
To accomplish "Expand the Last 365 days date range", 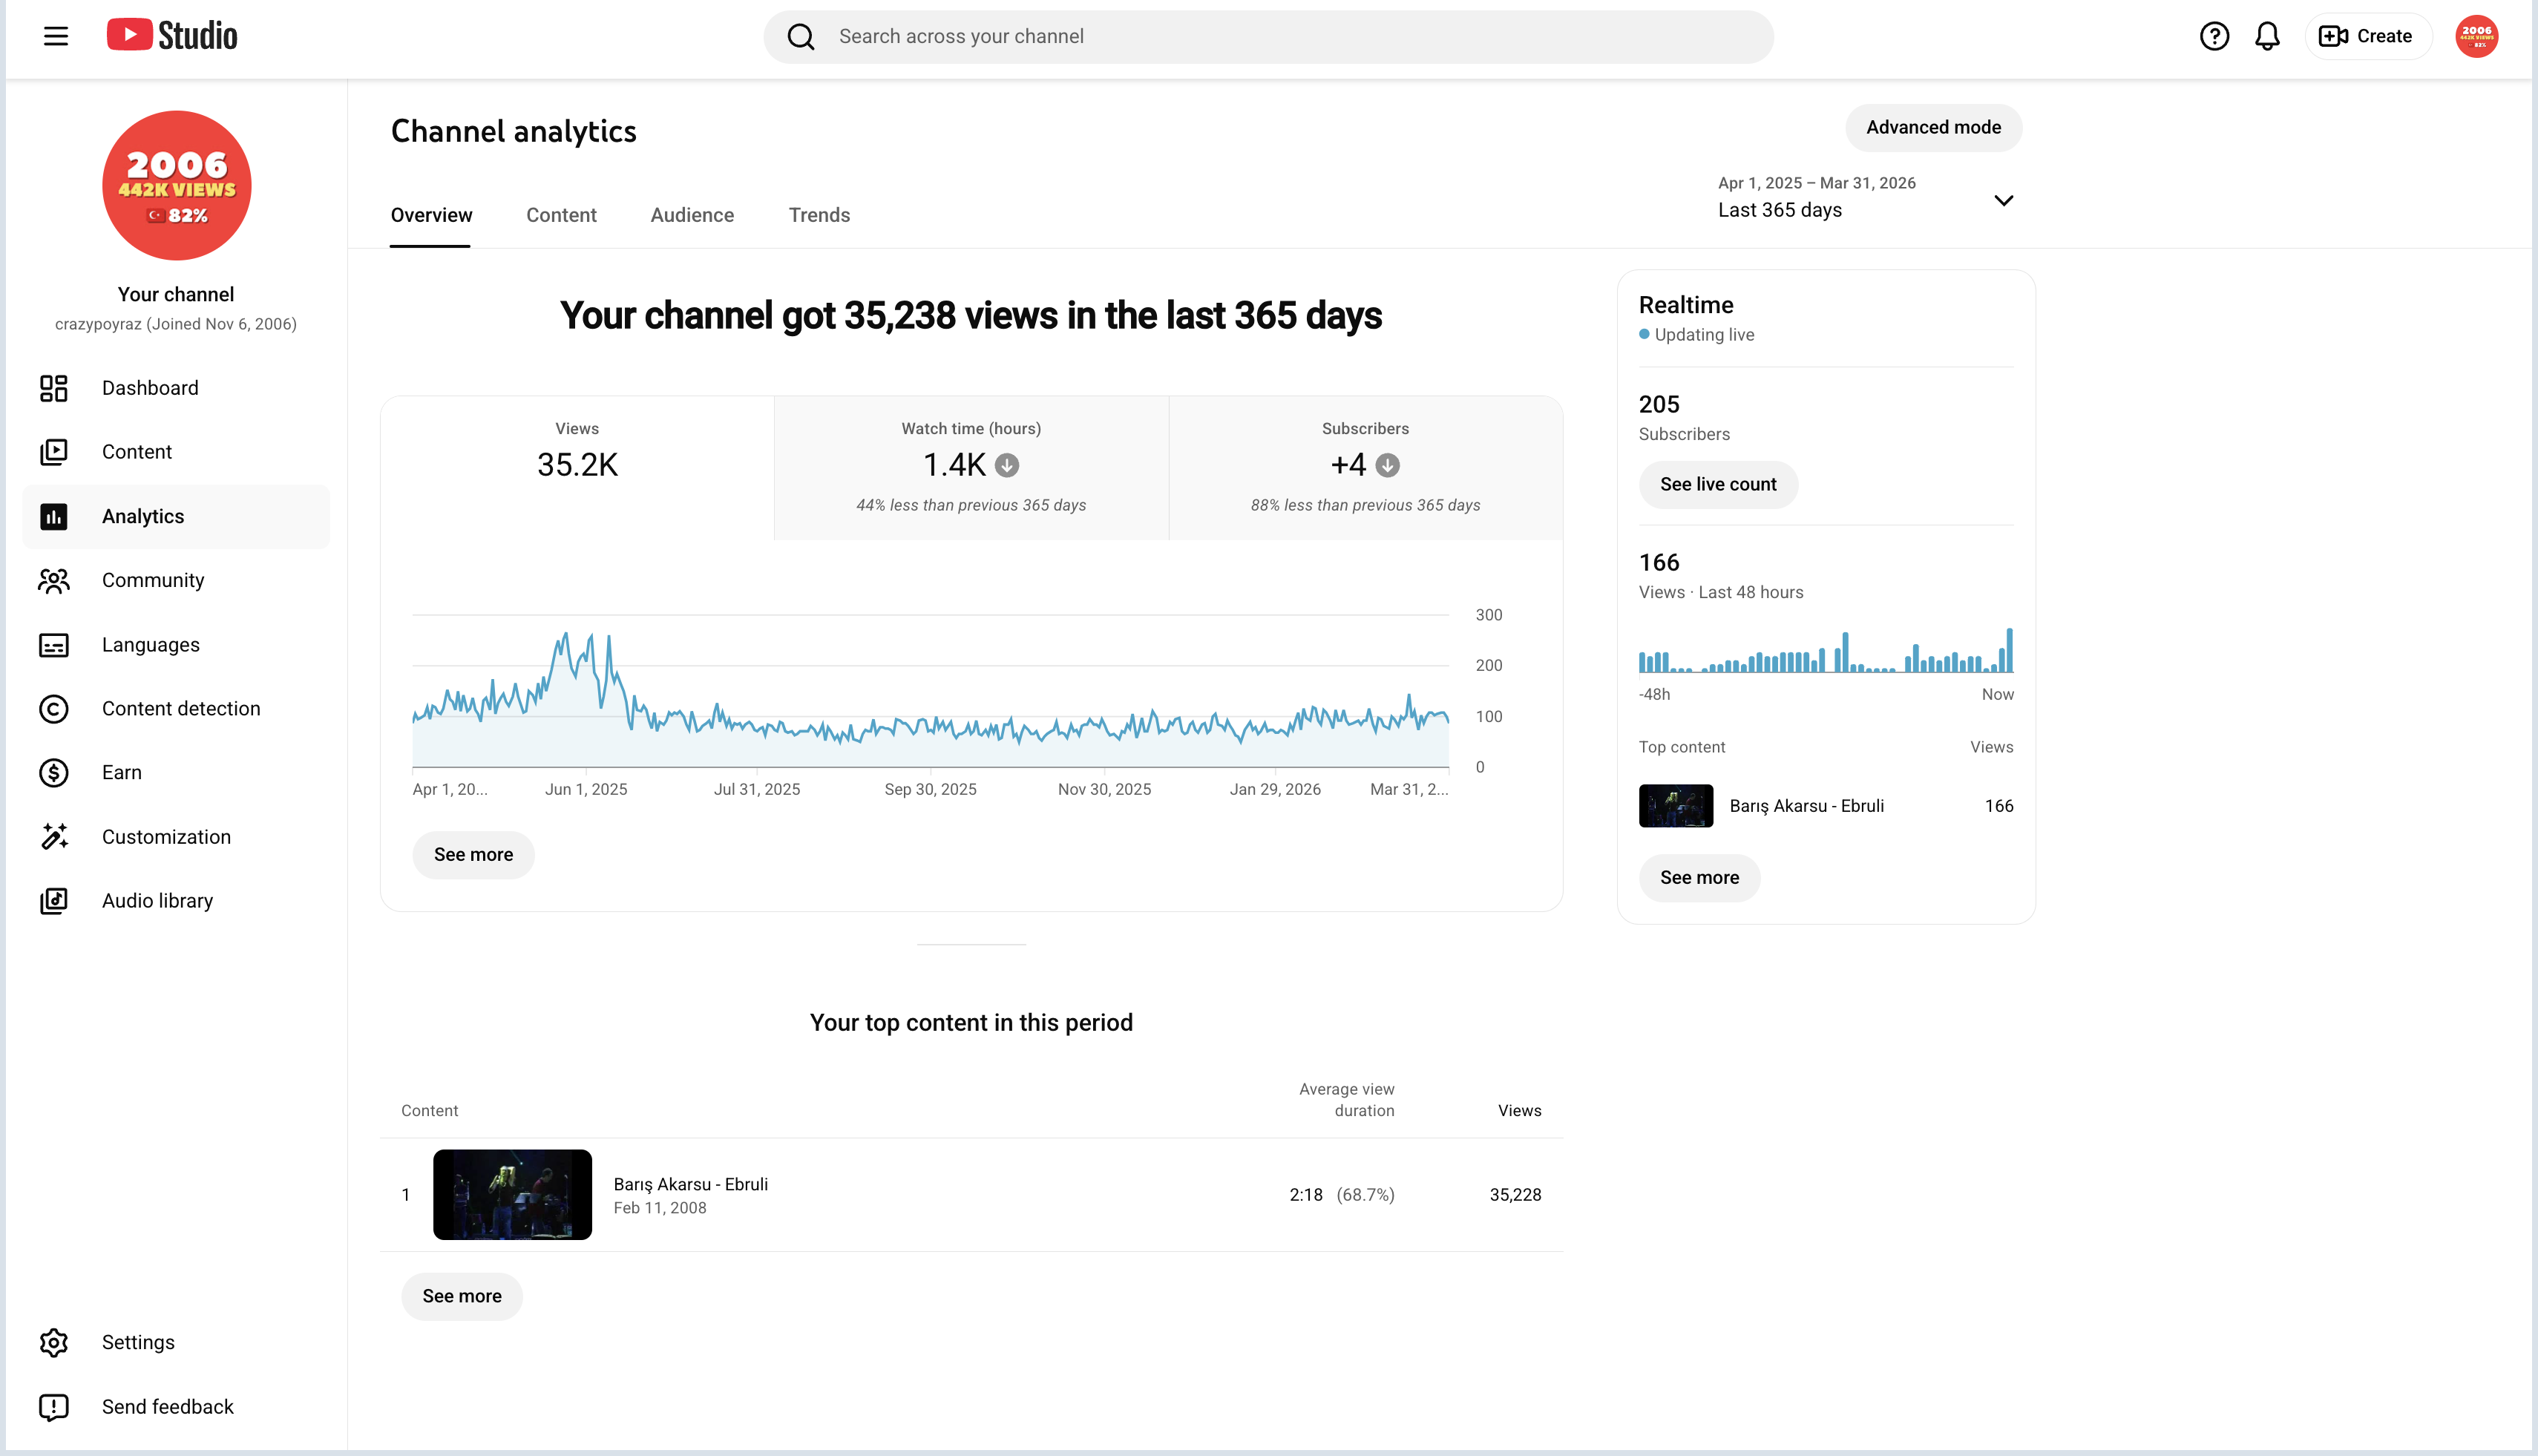I will click(x=1865, y=198).
